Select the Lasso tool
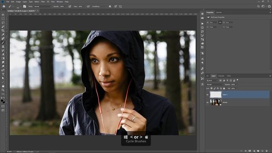The image size is (272, 153). 3,23
